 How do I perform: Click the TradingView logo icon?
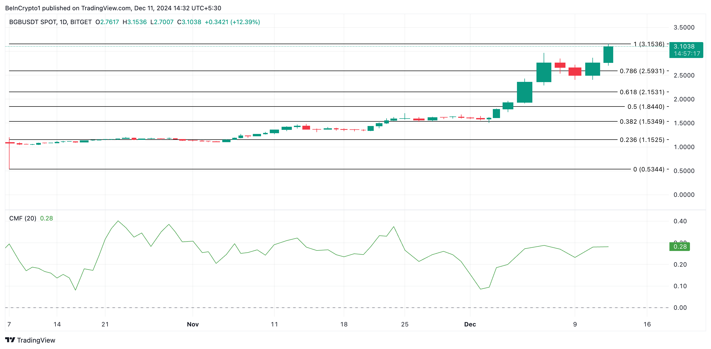point(10,340)
